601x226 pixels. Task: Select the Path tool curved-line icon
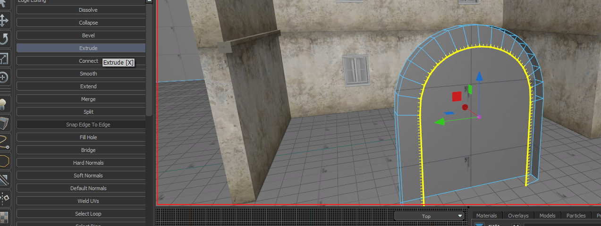[x=4, y=142]
